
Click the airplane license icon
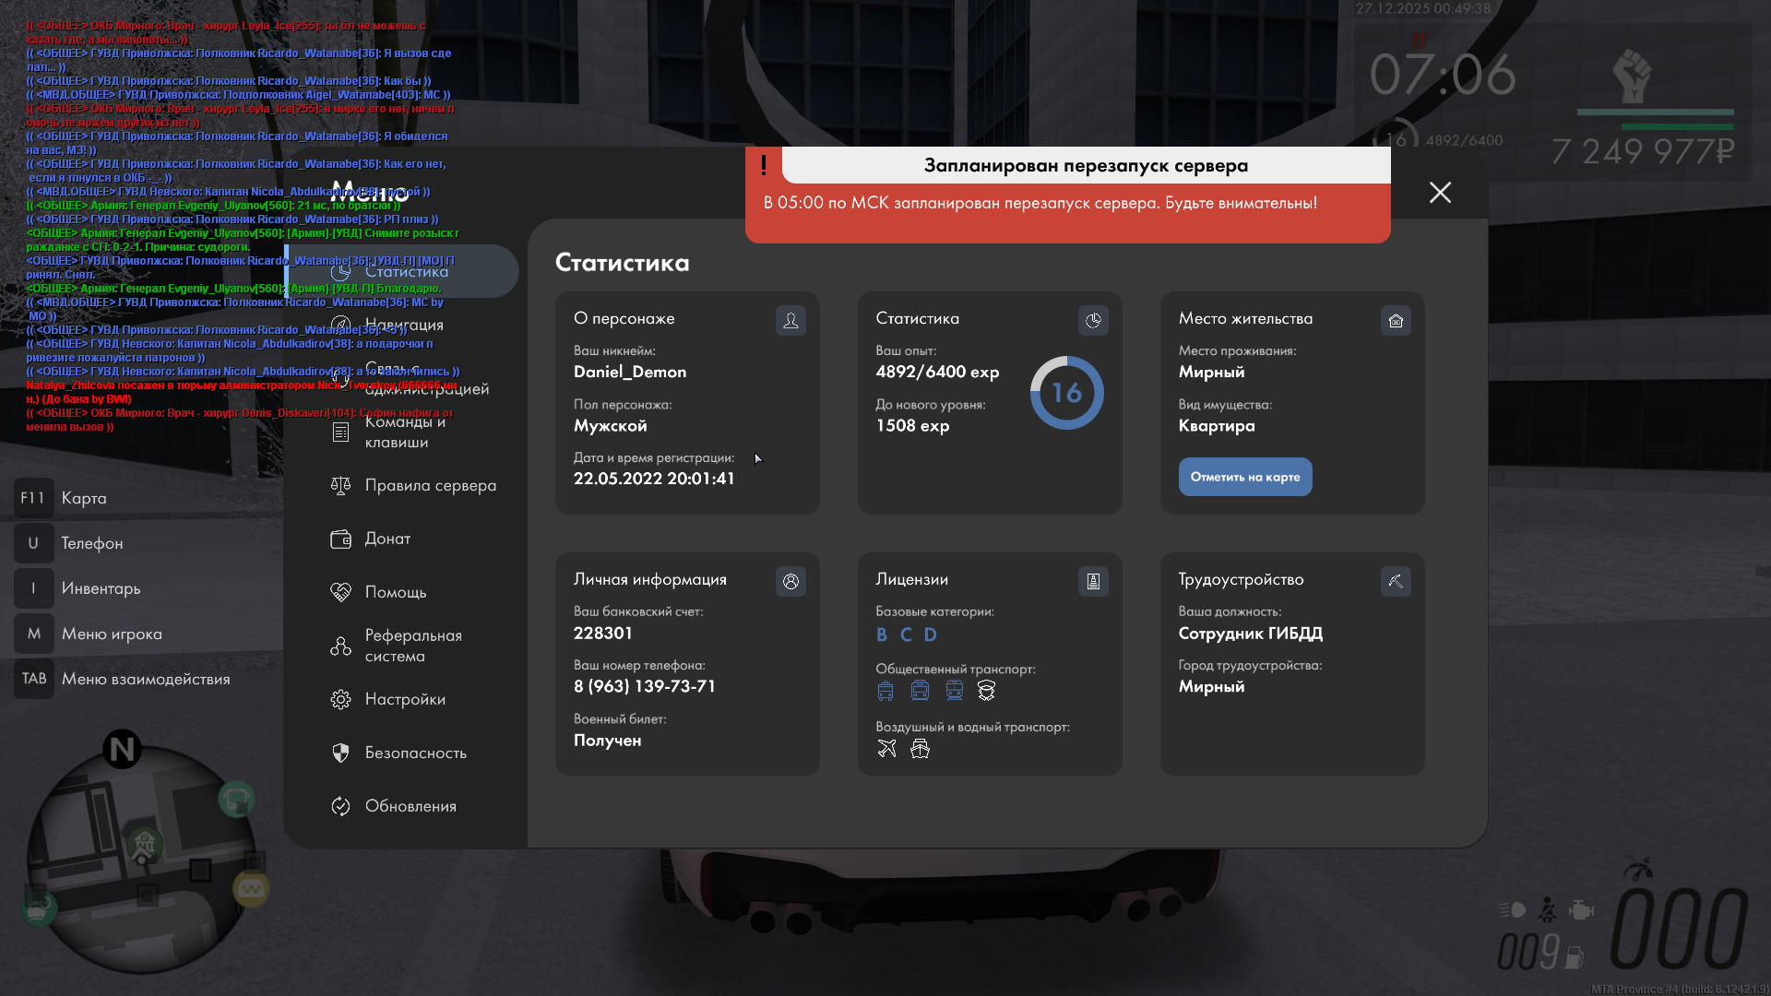click(x=886, y=748)
